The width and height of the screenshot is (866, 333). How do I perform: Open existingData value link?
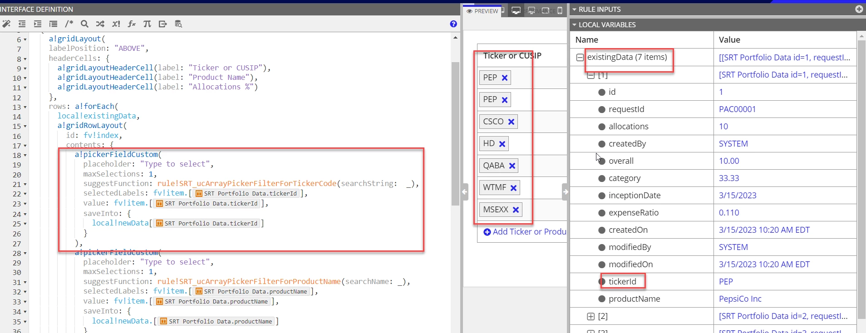pos(784,58)
